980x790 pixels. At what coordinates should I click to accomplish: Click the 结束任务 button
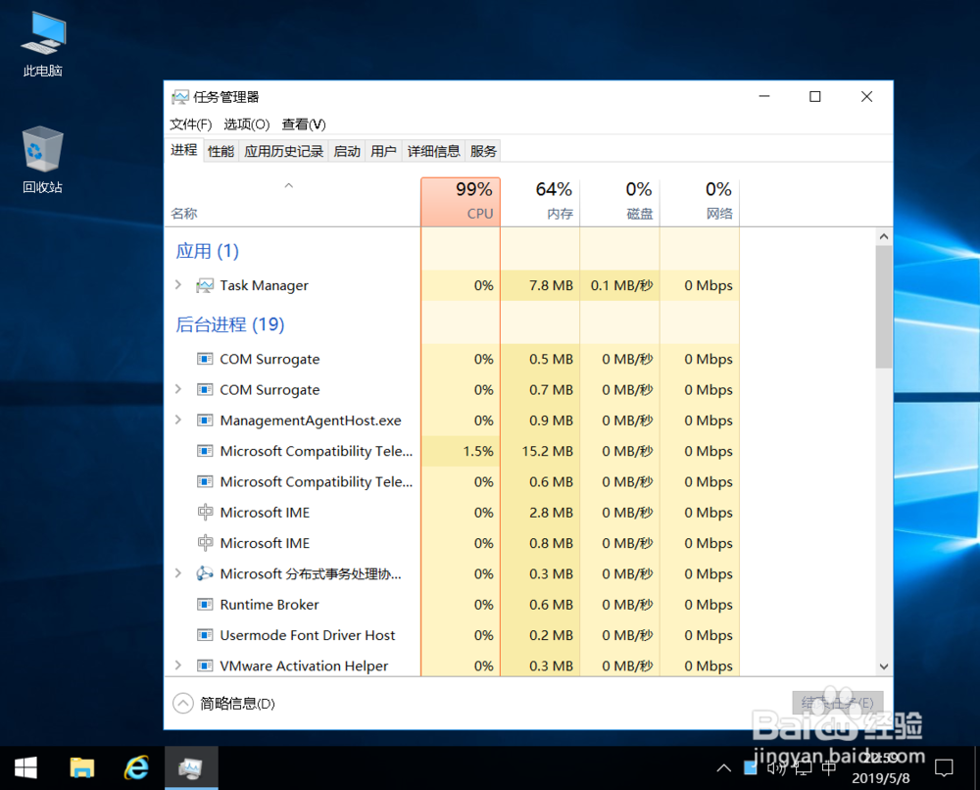click(838, 703)
